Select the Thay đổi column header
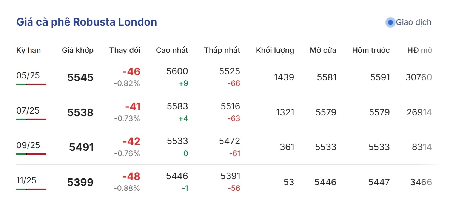The height and width of the screenshot is (201, 450). click(x=125, y=51)
